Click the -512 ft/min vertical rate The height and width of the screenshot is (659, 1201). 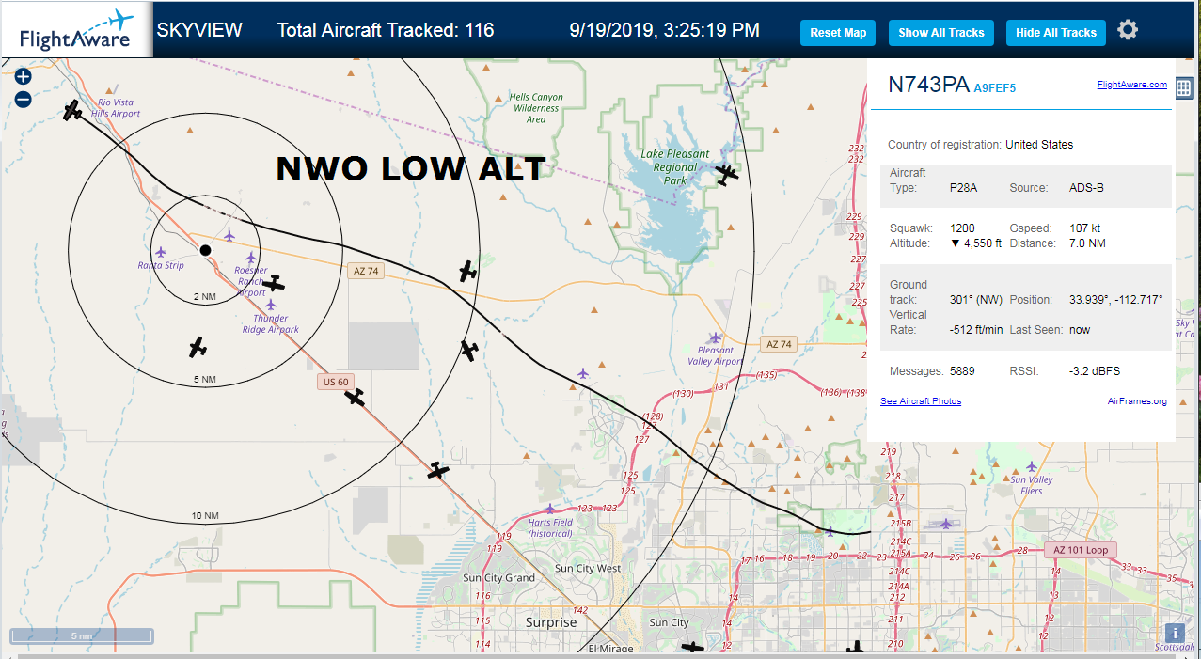click(x=976, y=330)
